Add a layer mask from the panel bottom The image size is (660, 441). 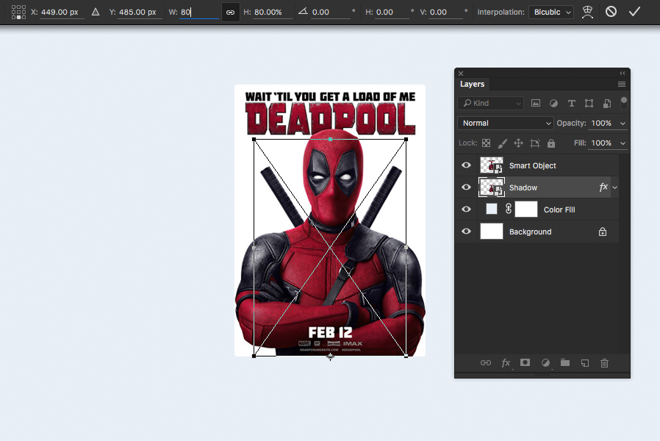coord(525,362)
